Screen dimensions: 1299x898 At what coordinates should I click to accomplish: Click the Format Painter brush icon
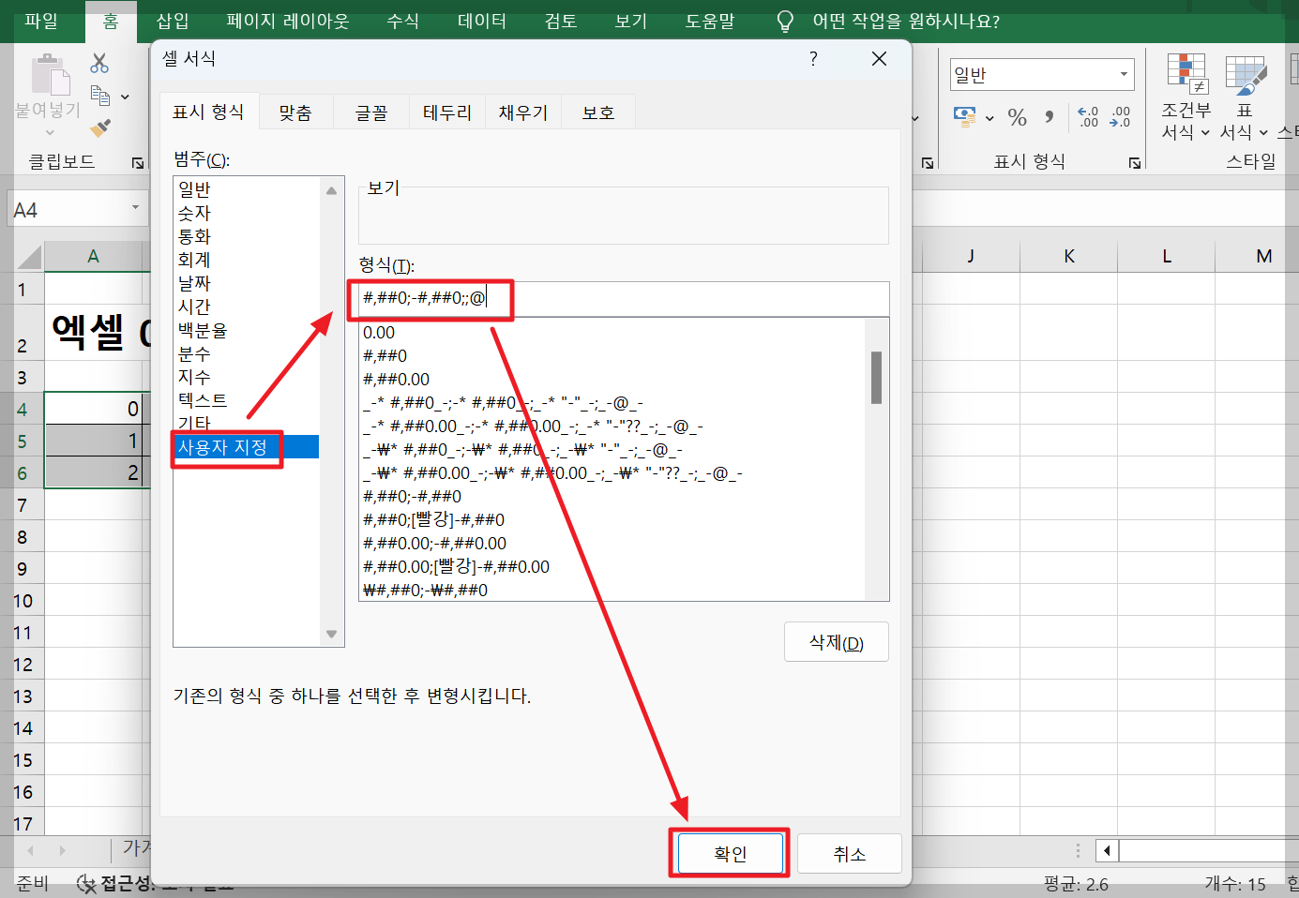(x=100, y=127)
